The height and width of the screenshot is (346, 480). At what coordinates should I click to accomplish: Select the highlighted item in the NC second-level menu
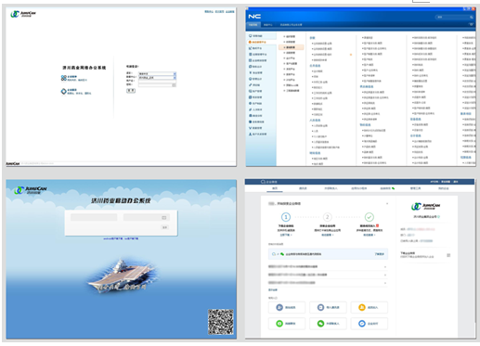[x=291, y=47]
